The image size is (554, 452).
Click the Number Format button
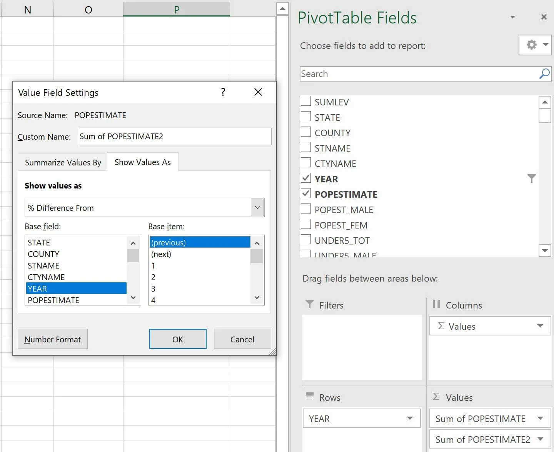(53, 339)
